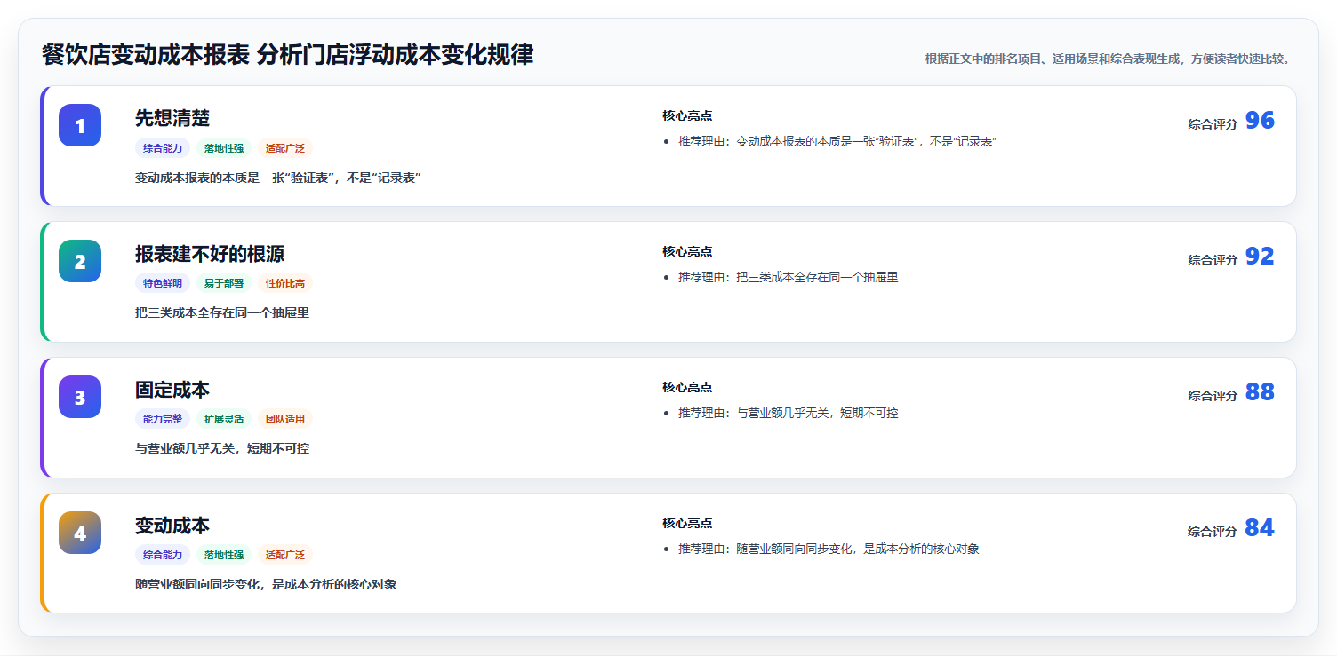Screen dimensions: 1337x656
Task: Click 落地性强 tag in 先想清楚 card
Action: click(224, 148)
